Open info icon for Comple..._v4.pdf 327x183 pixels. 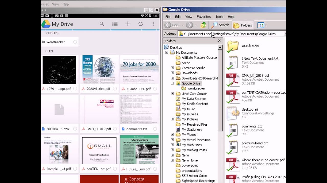(x=75, y=169)
